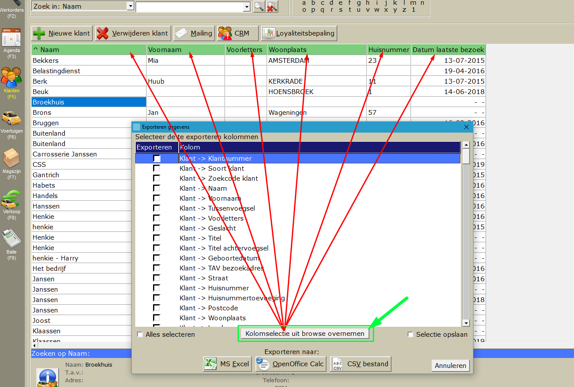The height and width of the screenshot is (387, 574).
Task: Close the Exporteren gegevens dialog
Action: point(466,127)
